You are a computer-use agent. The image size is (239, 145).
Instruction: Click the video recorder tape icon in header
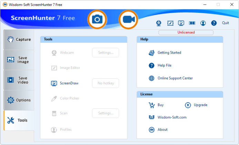[192, 23]
